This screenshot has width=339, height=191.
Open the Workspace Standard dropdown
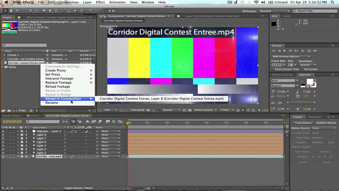(274, 11)
